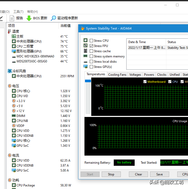The height and width of the screenshot is (189, 188).
Task: Click the graph icon at toolbar left edge
Action: click(1, 18)
